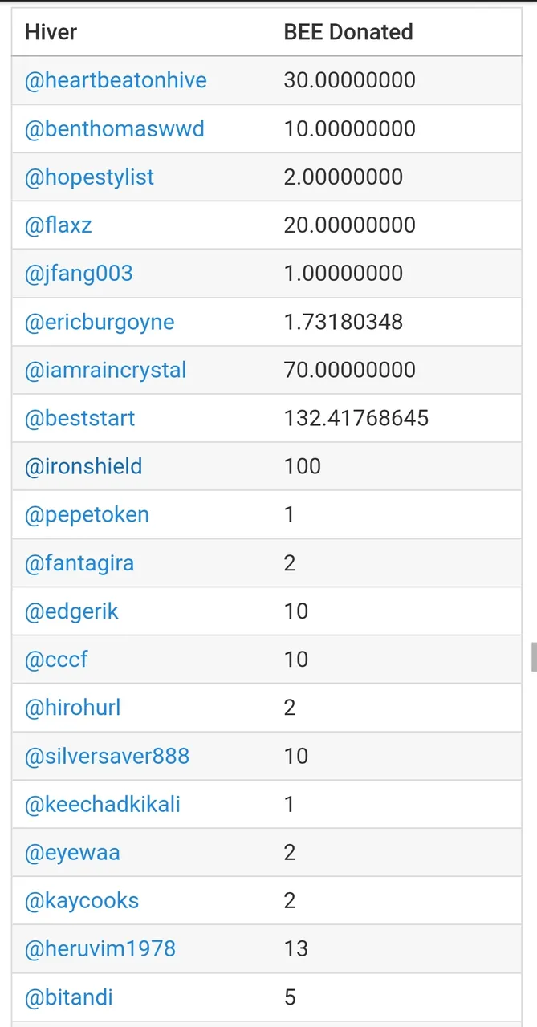537x1027 pixels.
Task: Open the @cccf profile
Action: pyautogui.click(x=56, y=660)
